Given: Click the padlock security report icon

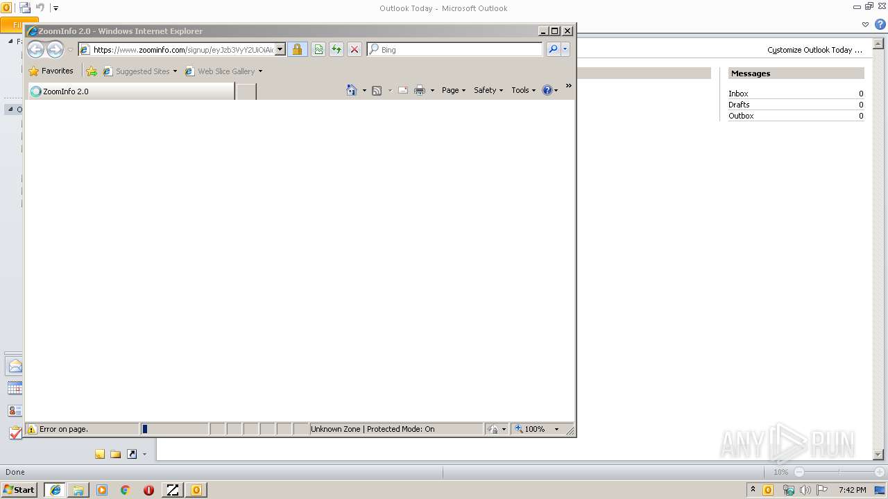Looking at the screenshot, I should pyautogui.click(x=298, y=49).
